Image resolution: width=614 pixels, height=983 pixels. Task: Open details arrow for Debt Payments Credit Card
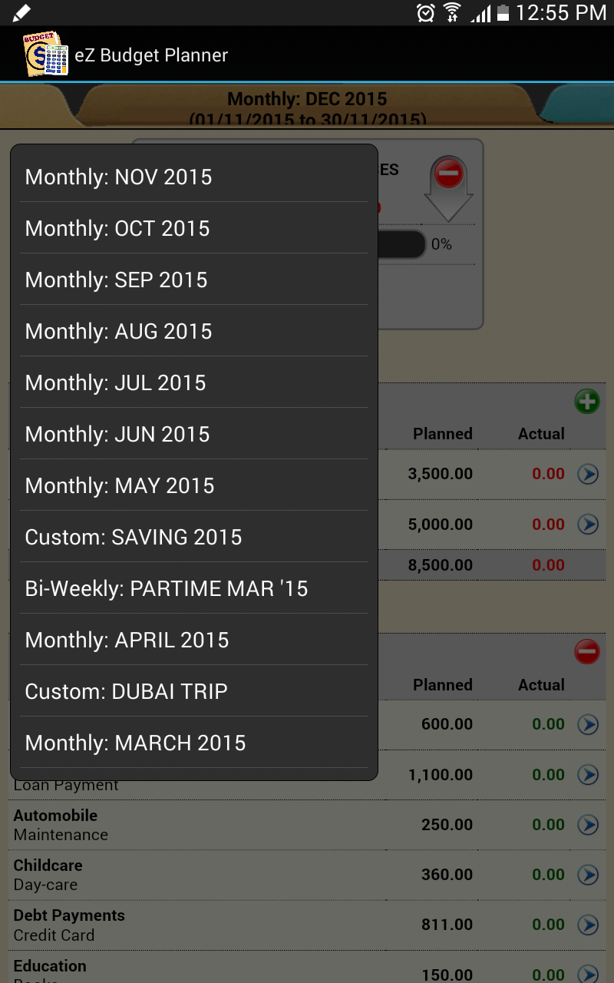588,925
